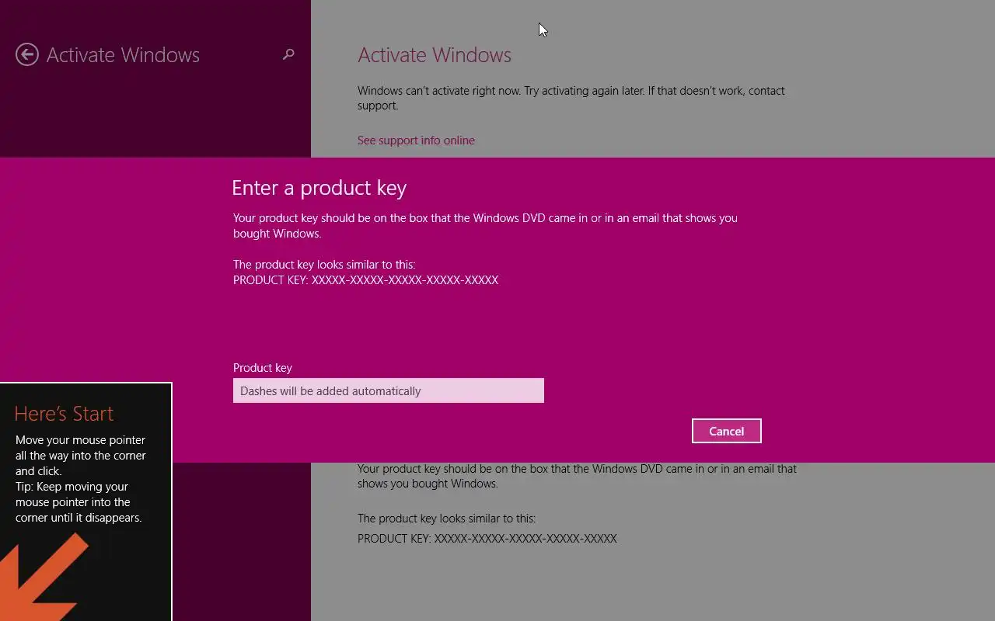Click the PRODUCT KEY sample text in the background pane
Image resolution: width=995 pixels, height=621 pixels.
pos(487,539)
